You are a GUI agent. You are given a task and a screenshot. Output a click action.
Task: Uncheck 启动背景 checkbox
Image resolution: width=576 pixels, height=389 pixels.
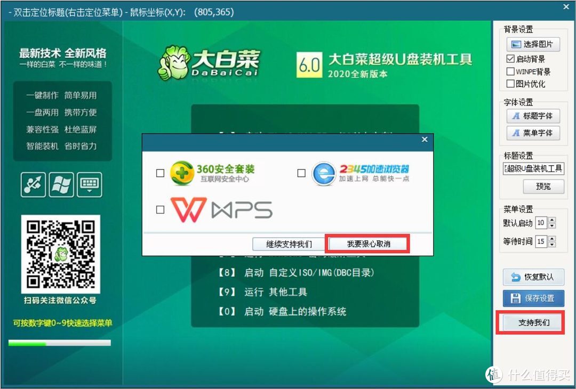510,59
